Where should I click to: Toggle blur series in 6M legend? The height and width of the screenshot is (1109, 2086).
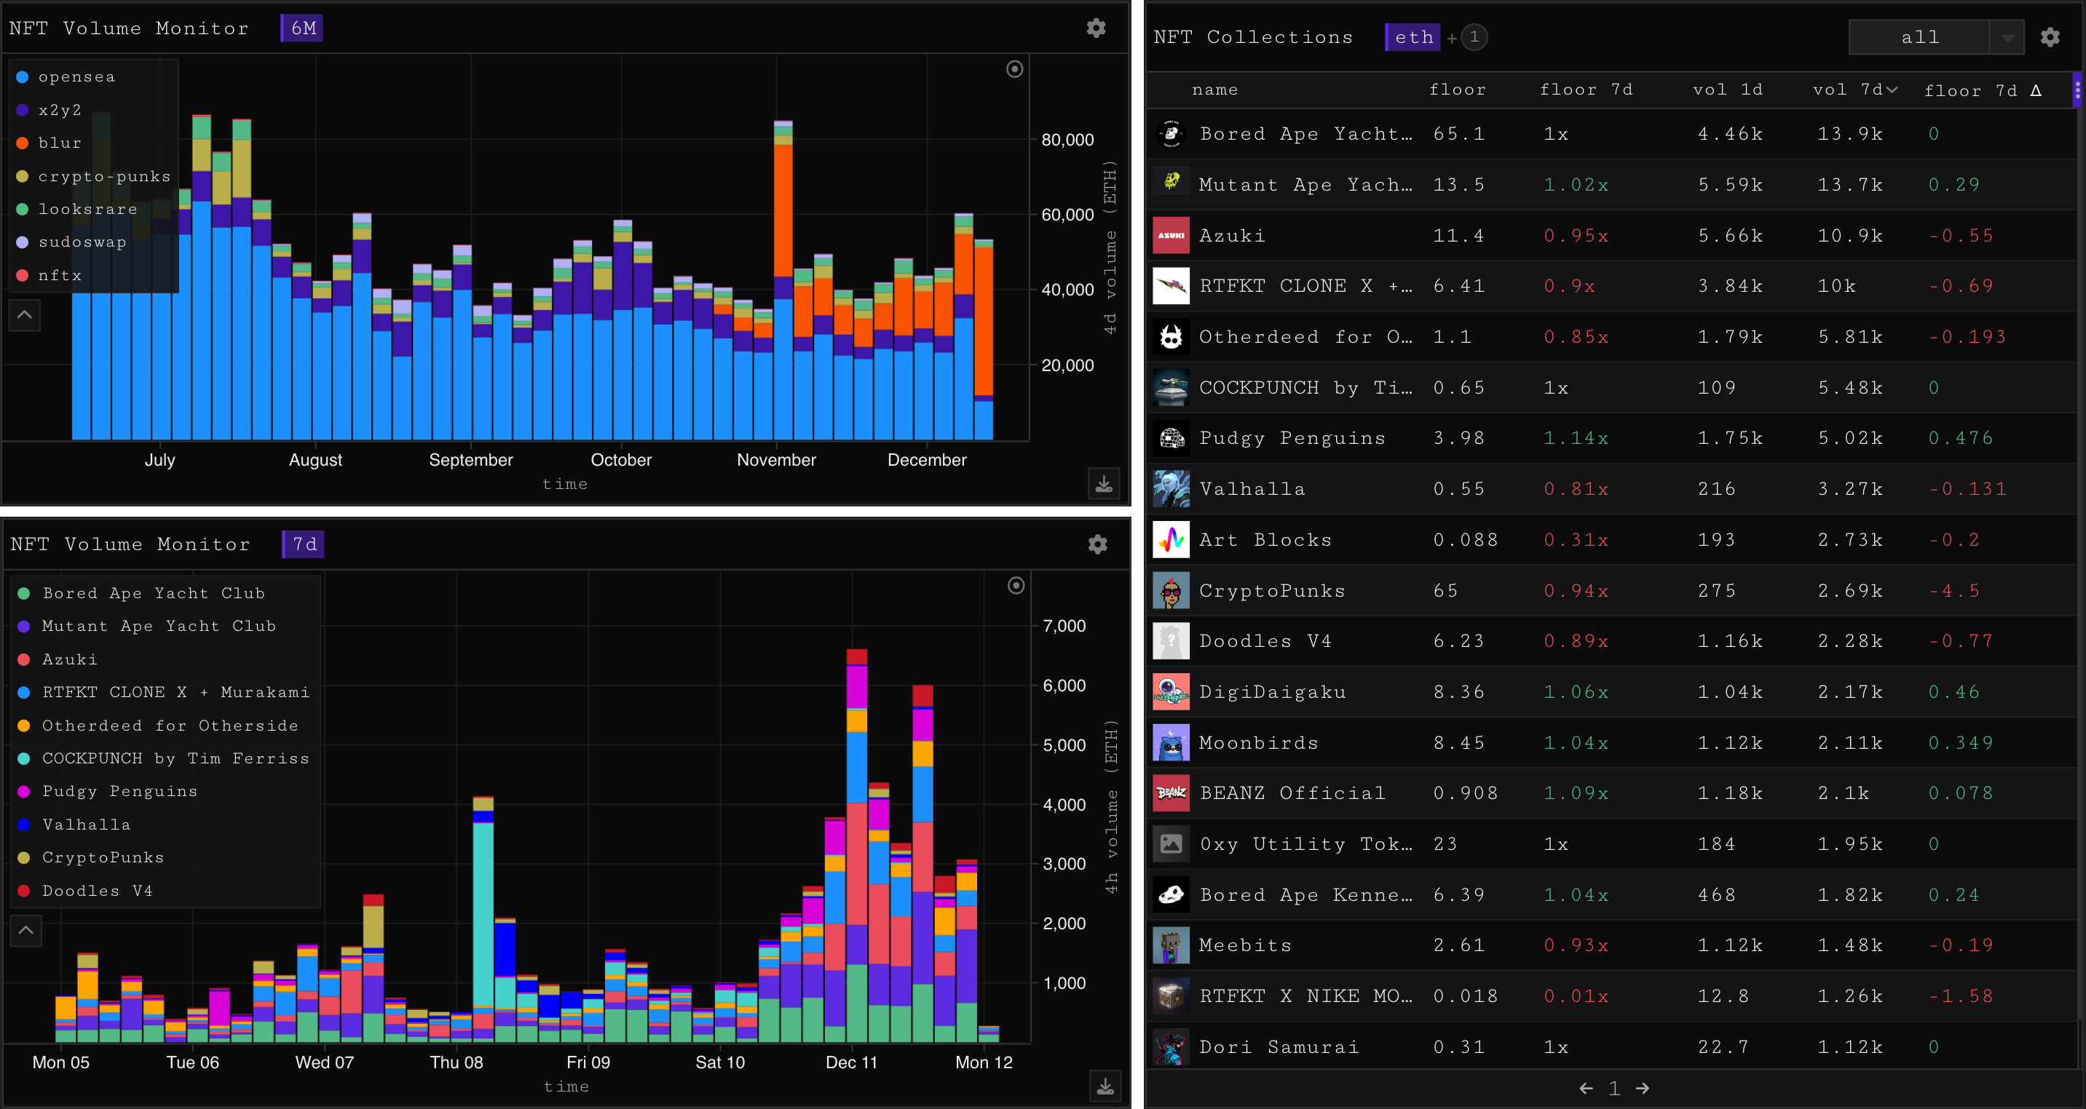(59, 143)
